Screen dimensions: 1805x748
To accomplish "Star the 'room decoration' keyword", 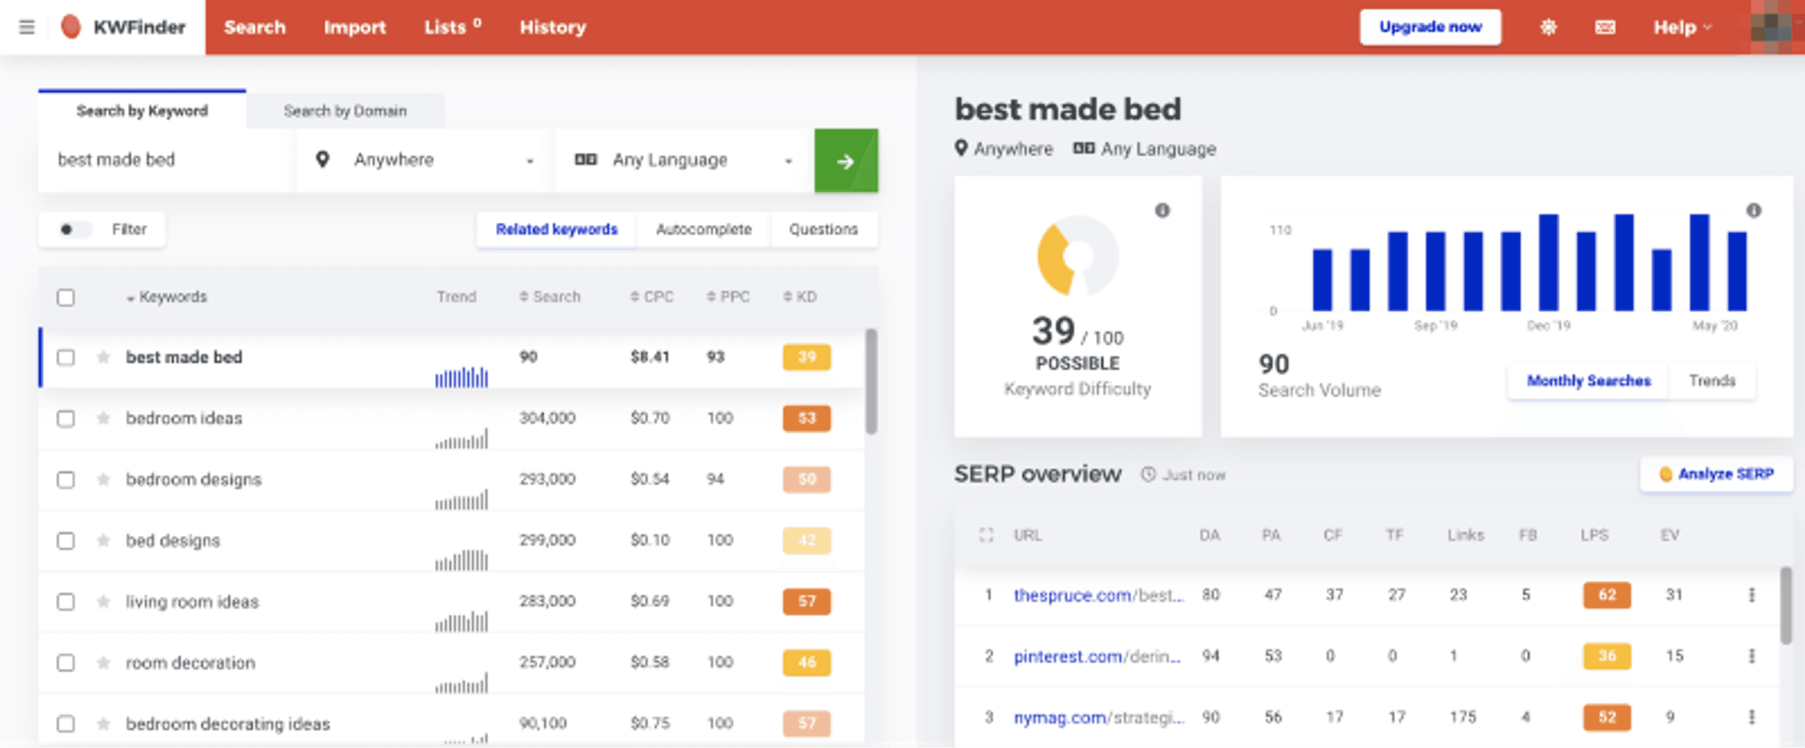I will 103,663.
